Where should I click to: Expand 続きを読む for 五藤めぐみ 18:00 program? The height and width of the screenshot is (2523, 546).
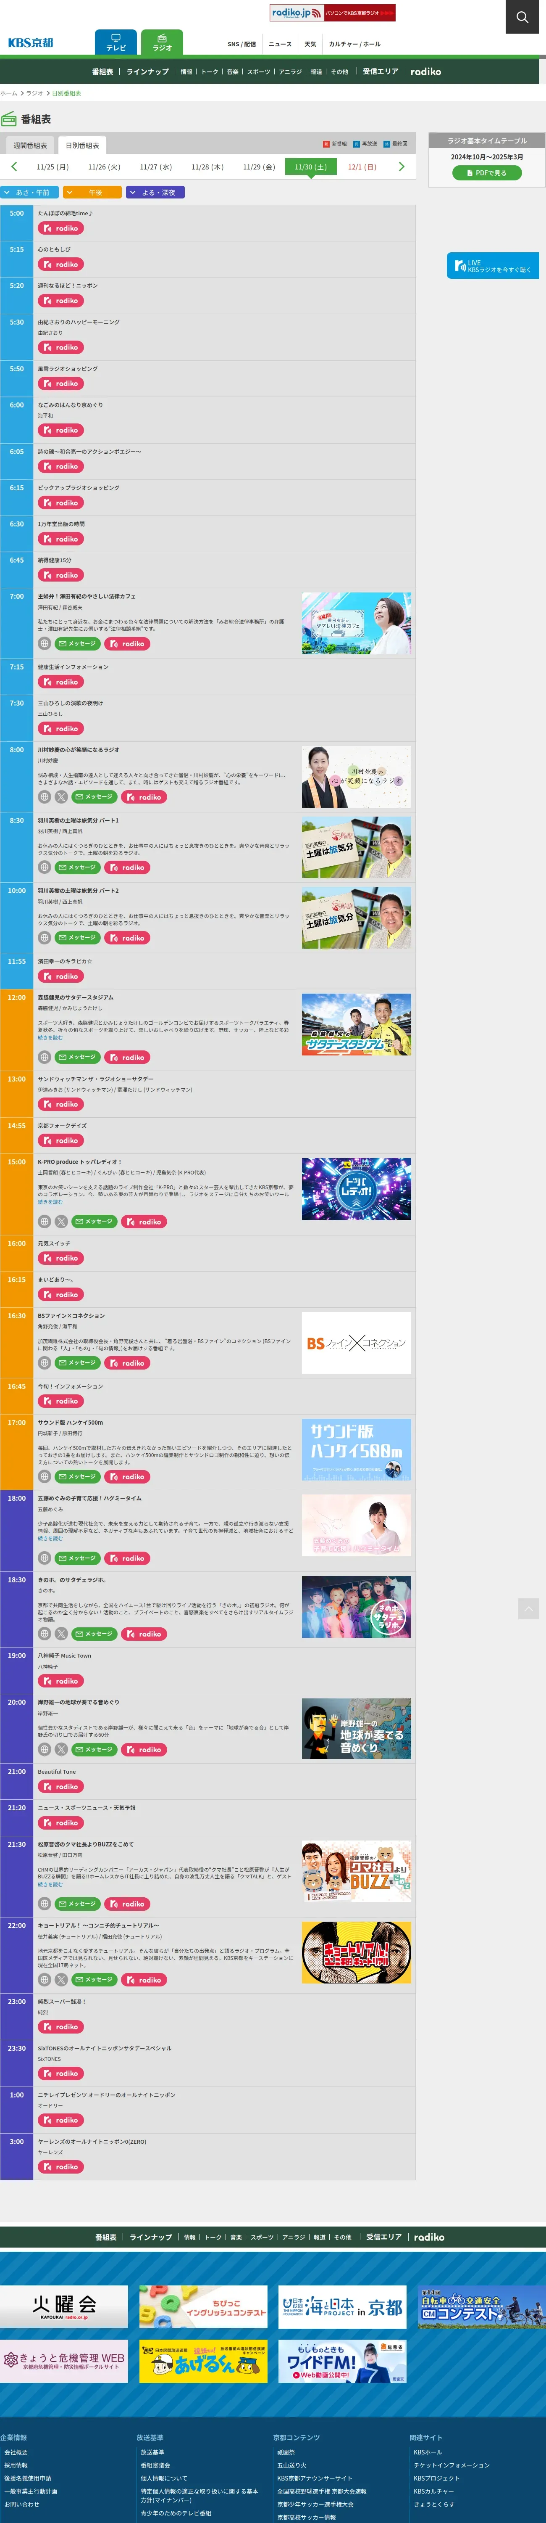[50, 1539]
